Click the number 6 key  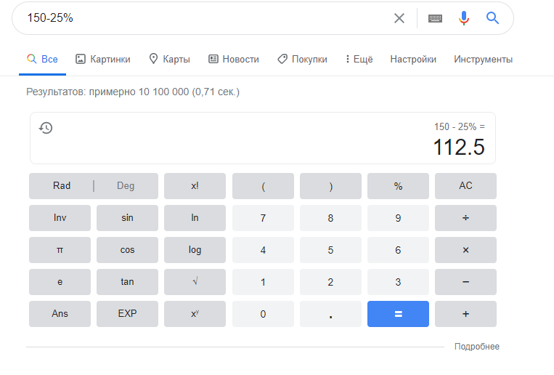tap(398, 250)
